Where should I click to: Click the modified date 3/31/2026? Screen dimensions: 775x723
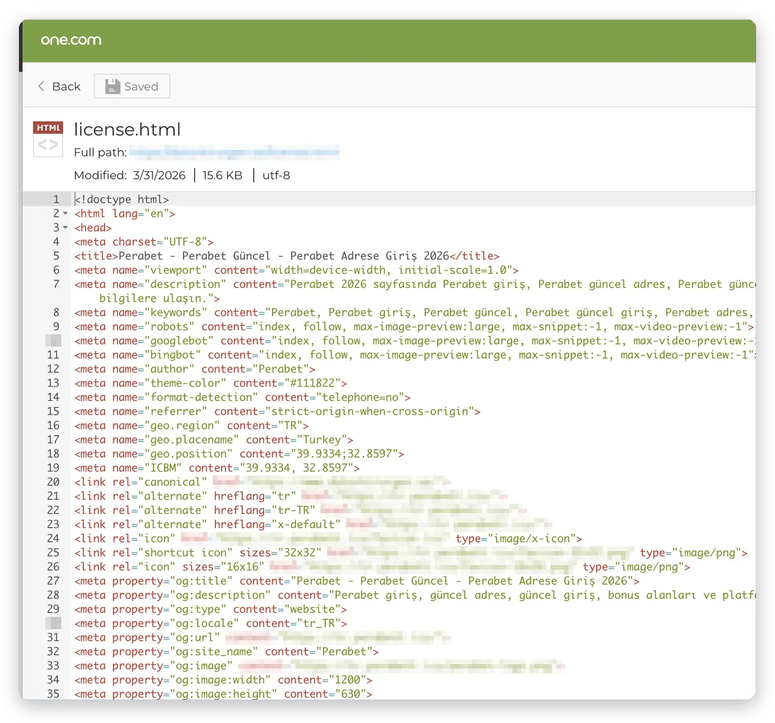[160, 175]
